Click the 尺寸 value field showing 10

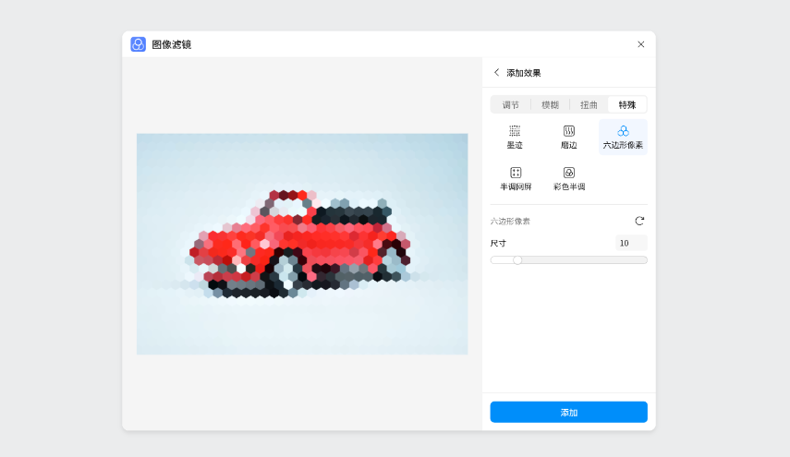631,243
